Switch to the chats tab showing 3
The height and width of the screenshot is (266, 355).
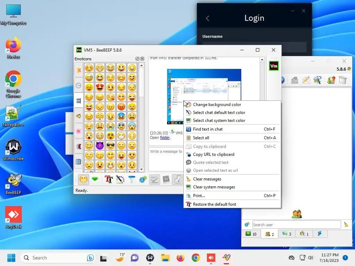tap(287, 234)
